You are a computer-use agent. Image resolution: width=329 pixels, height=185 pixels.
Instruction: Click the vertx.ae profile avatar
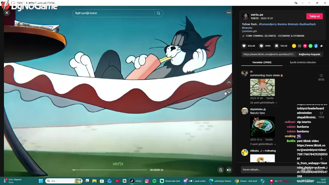[245, 16]
